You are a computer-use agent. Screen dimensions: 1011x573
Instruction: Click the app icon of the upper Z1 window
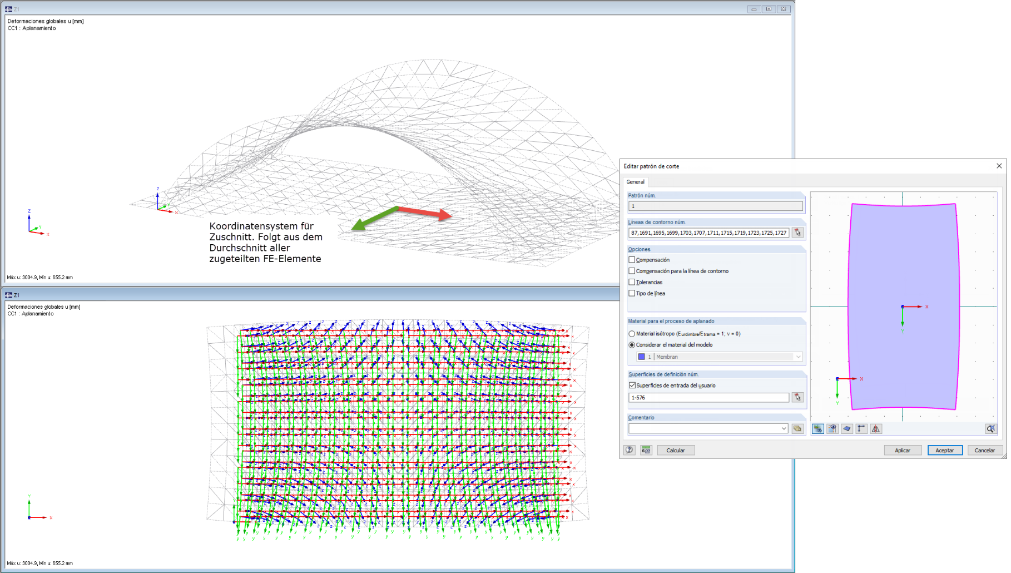(8, 9)
